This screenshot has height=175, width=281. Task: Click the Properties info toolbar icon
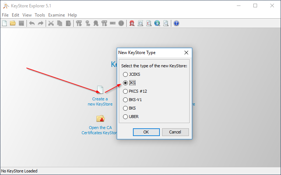(x=121, y=24)
